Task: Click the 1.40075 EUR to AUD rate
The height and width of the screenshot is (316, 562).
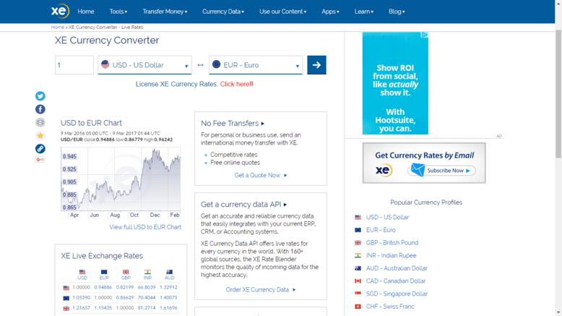Action: (168, 298)
